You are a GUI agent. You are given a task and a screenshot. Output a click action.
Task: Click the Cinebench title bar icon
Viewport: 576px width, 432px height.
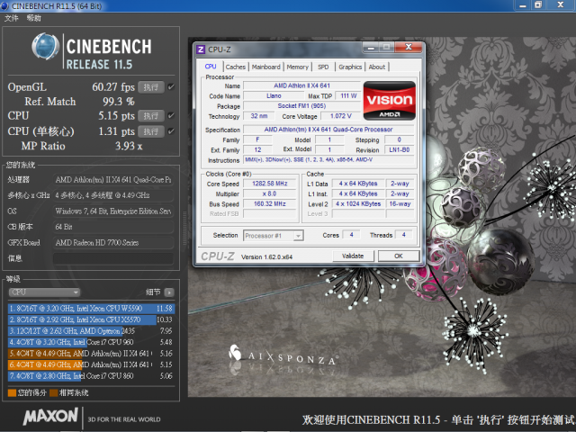[4, 5]
